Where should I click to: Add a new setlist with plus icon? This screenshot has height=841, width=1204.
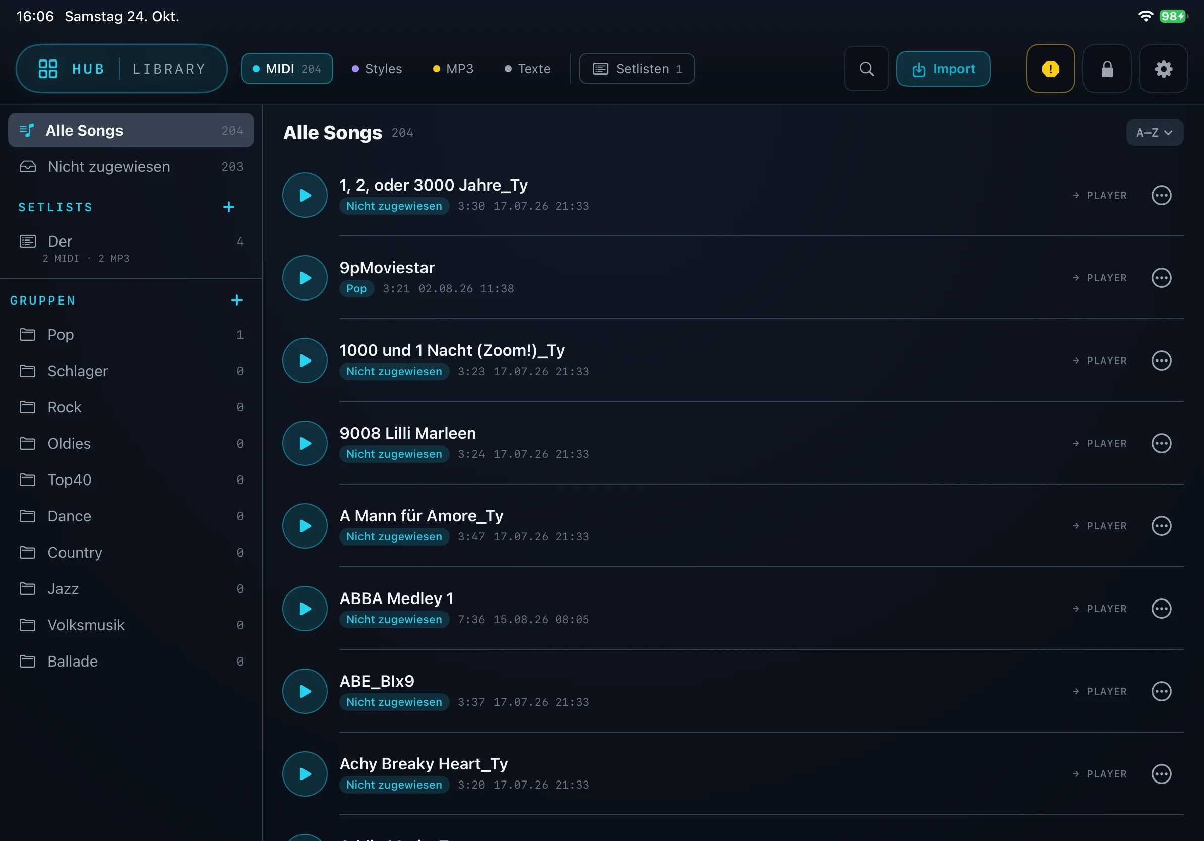228,207
